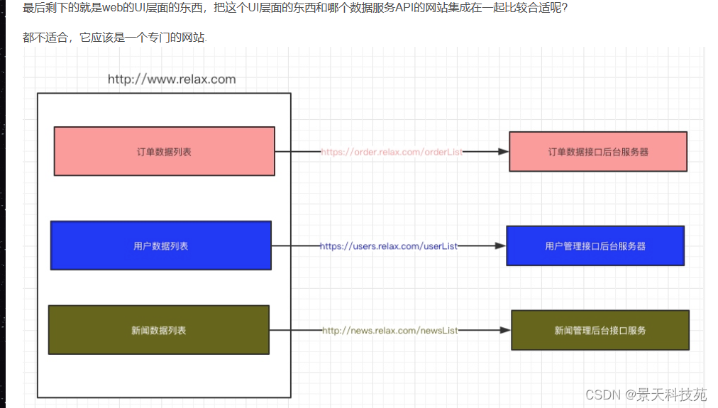Click the https://order.relax.com/orderList label
Screen dimensions: 718x408
tap(392, 152)
